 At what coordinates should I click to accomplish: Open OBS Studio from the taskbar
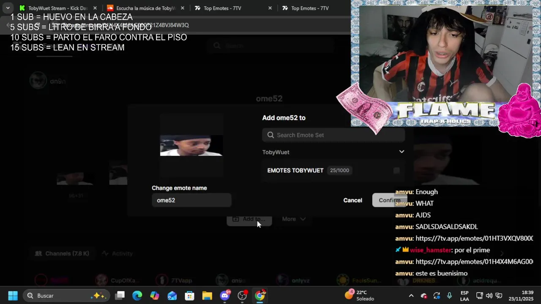click(x=242, y=296)
